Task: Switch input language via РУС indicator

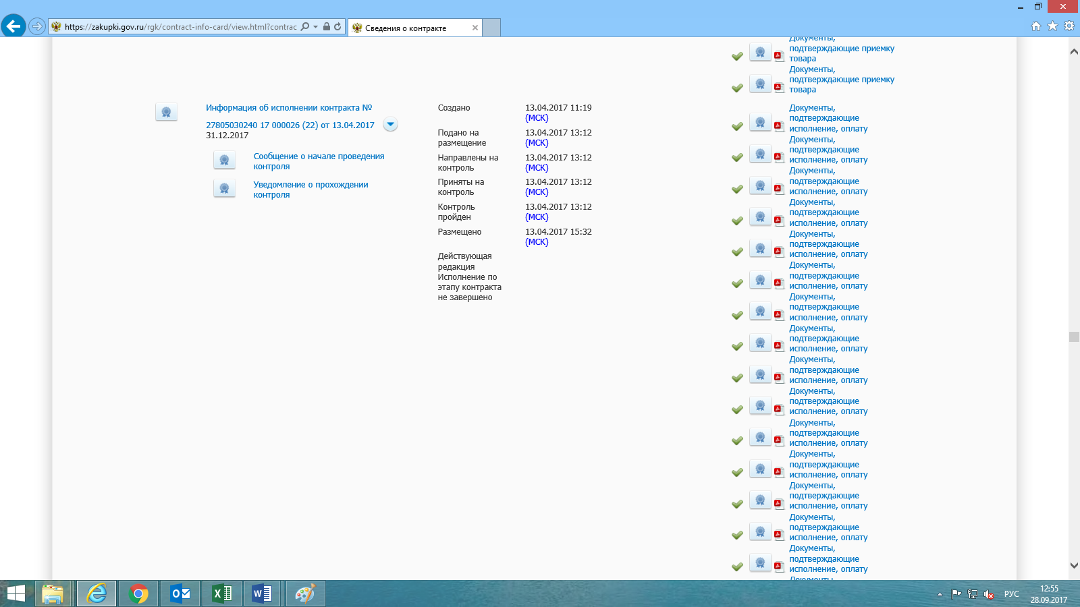Action: pos(1011,594)
